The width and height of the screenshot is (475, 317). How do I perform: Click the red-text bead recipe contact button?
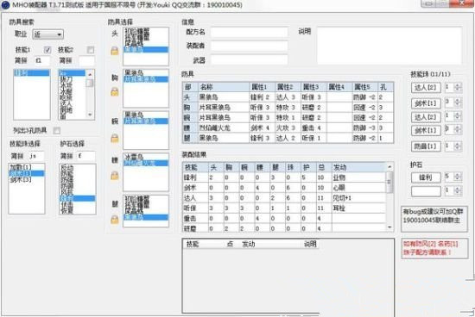coord(434,248)
